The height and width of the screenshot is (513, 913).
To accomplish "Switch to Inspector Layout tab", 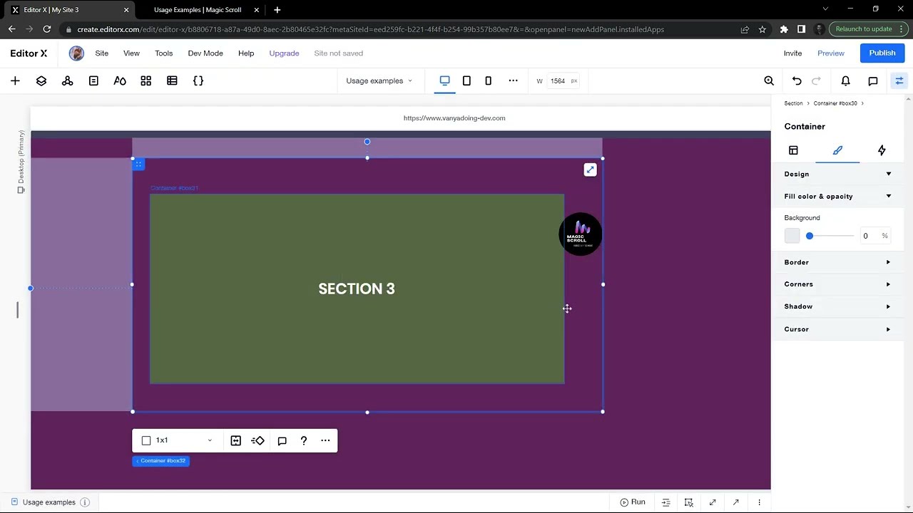I will 793,150.
